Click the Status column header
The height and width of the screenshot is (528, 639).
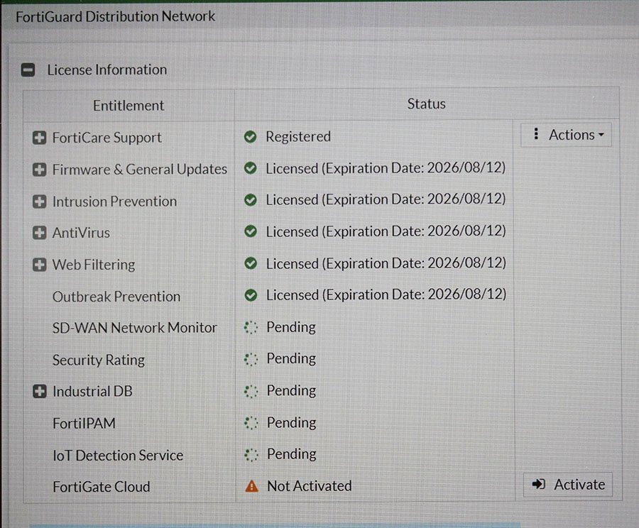426,104
